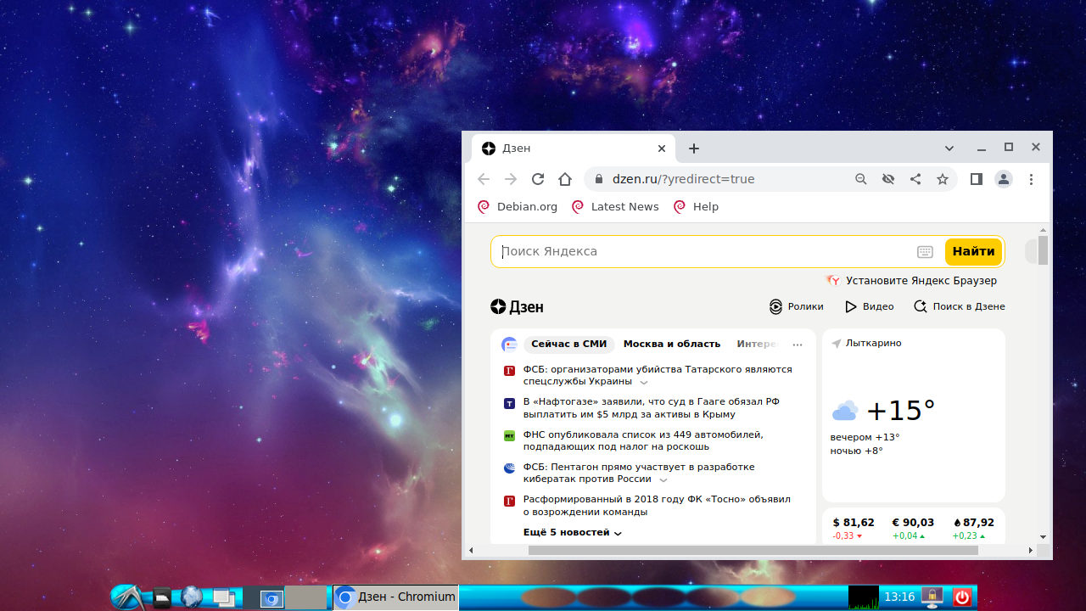Click the Yandex Browser logo icon
The image size is (1086, 611).
[x=833, y=280]
